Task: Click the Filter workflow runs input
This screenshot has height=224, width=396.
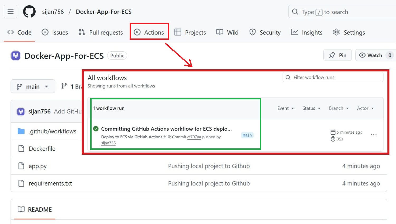Action: (333, 77)
